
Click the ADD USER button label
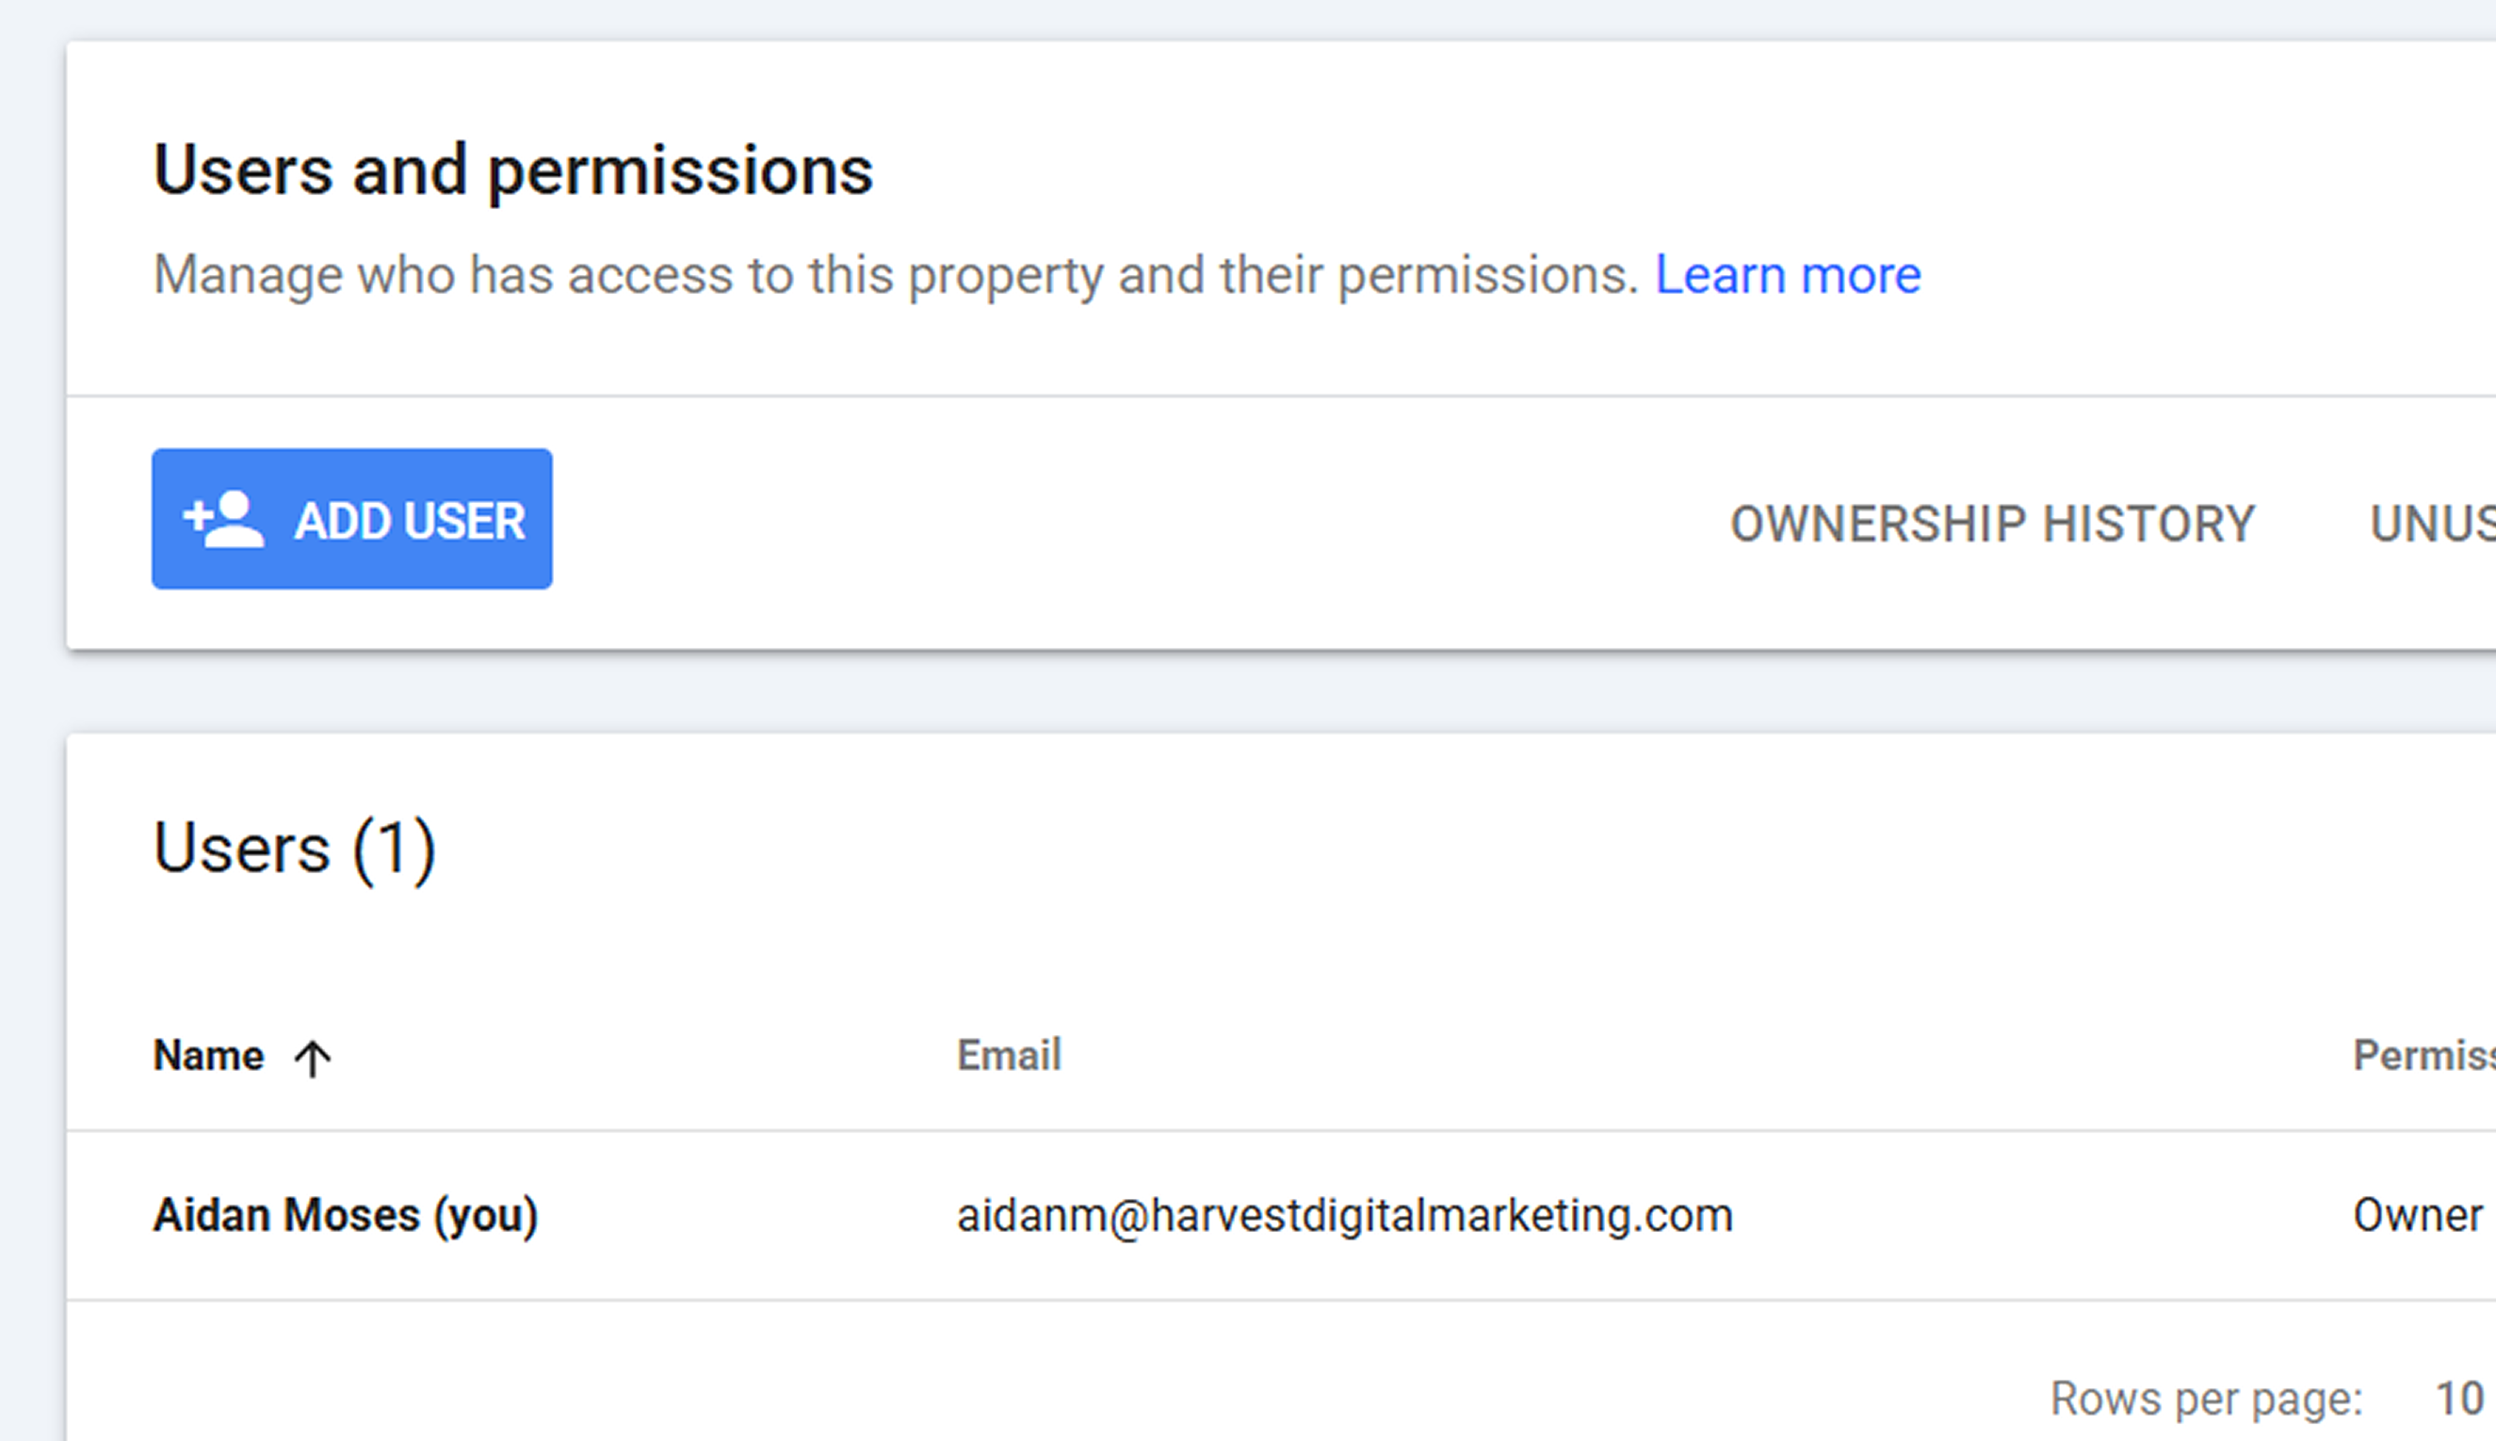tap(410, 521)
